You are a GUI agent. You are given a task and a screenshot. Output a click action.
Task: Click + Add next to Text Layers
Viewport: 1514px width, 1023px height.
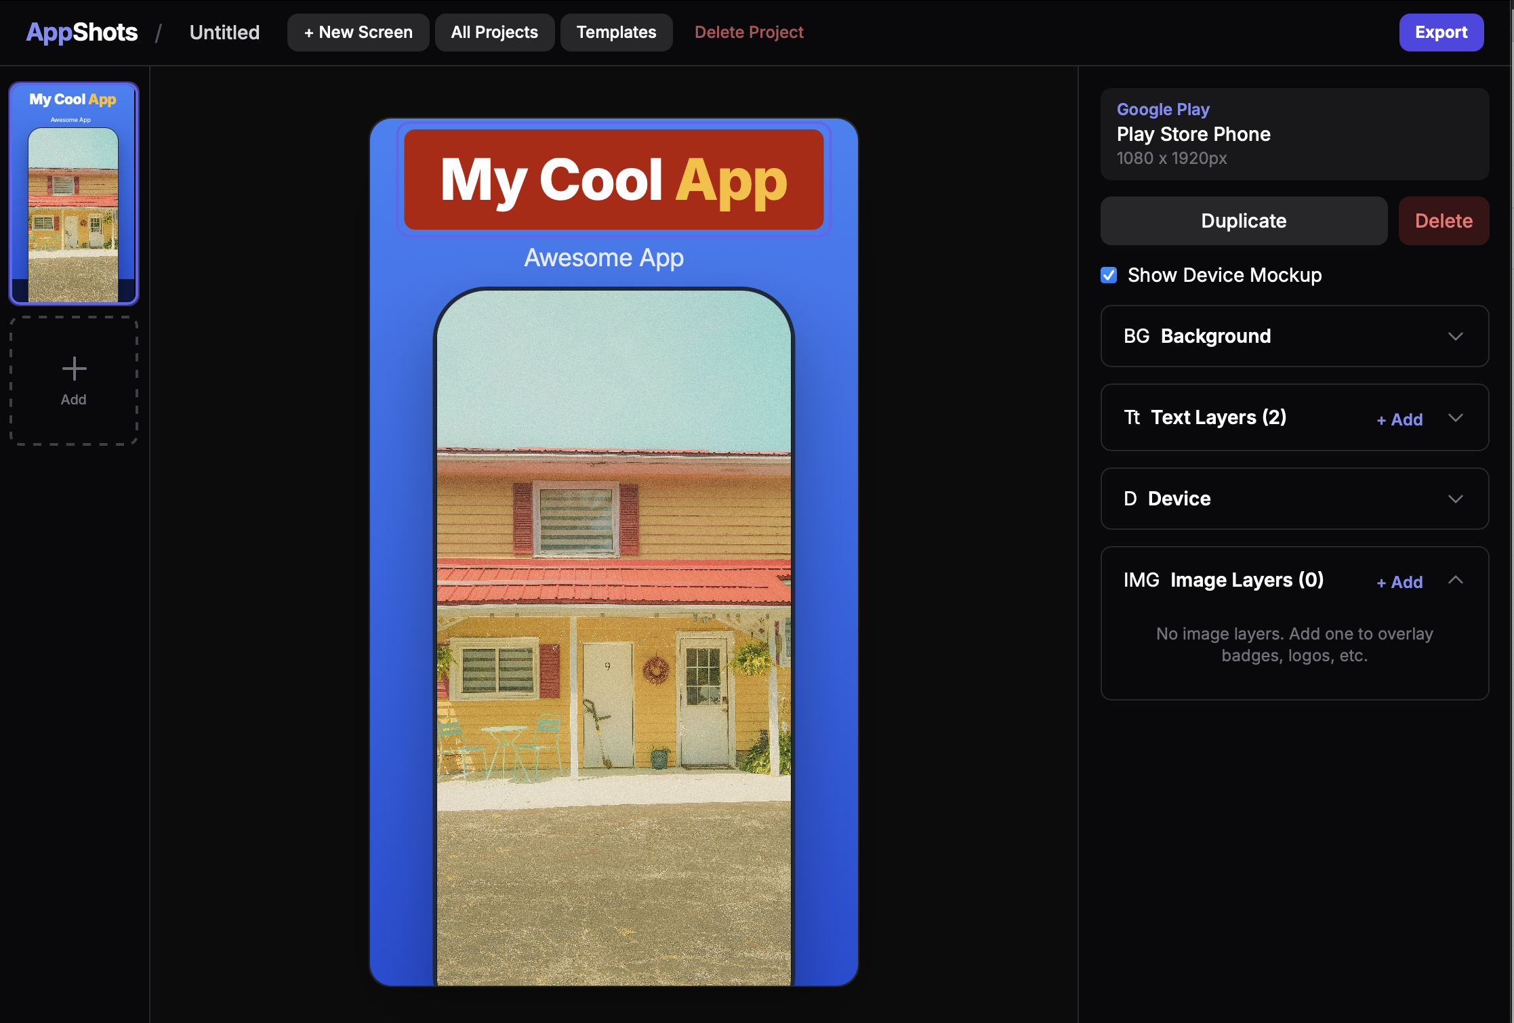click(1399, 419)
